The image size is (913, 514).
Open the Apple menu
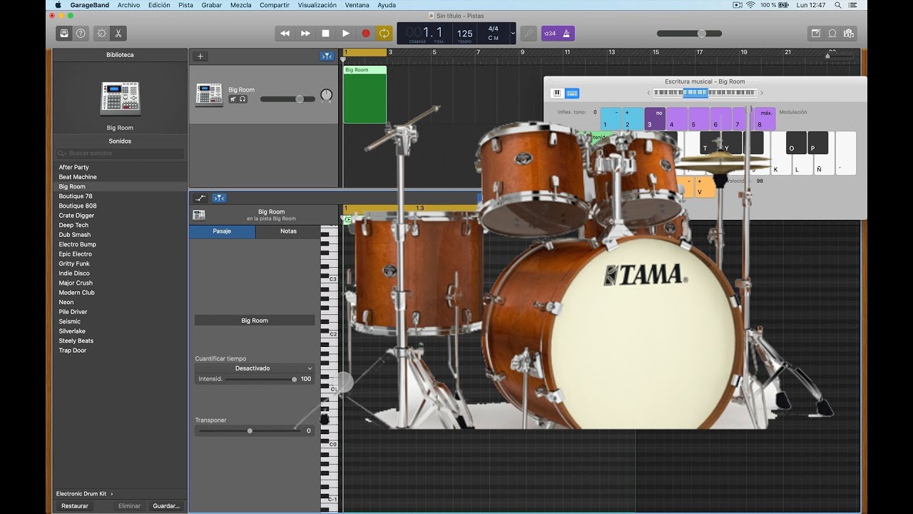[x=58, y=5]
